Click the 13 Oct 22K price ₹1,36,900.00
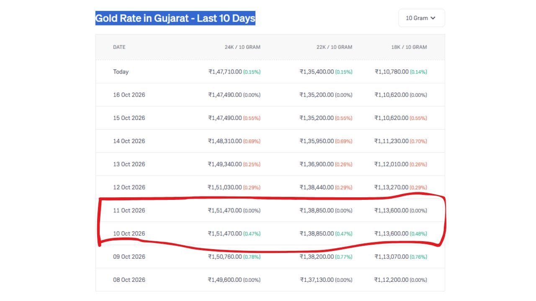Viewport: 536px width, 301px height. (317, 164)
